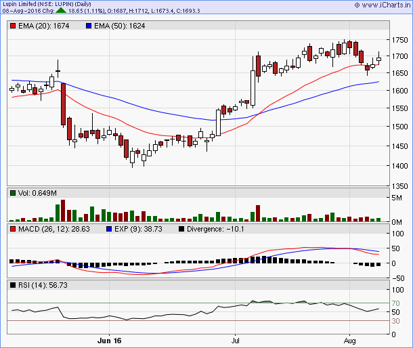Screen dimensions: 413x348
Task: Click the blue EMA (50) legend swatch
Action: pyautogui.click(x=89, y=26)
